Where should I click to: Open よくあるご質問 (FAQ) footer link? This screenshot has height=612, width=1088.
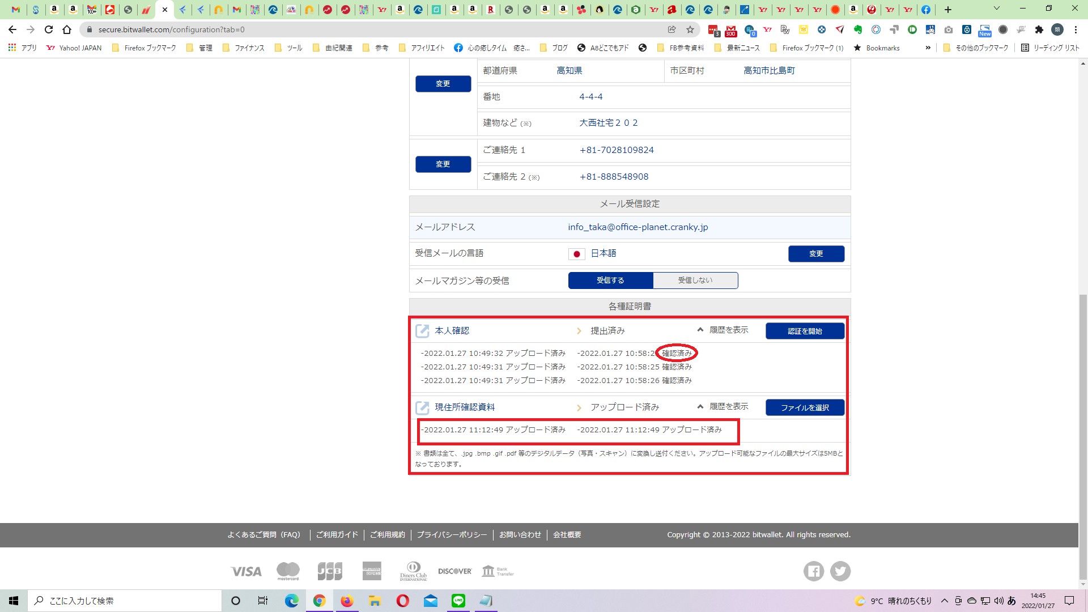[x=264, y=534]
